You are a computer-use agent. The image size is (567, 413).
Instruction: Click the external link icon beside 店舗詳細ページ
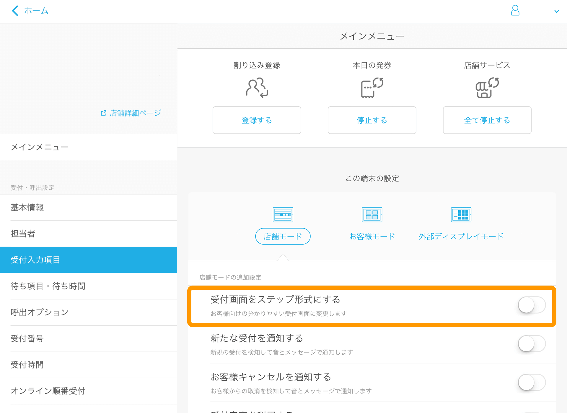pyautogui.click(x=103, y=113)
